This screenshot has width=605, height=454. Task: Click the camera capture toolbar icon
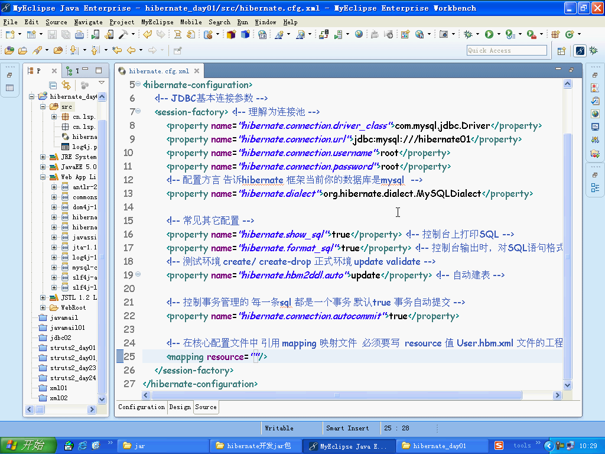tap(444, 35)
